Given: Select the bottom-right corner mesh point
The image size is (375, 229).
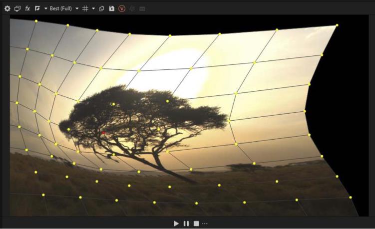Looking at the screenshot, I should coord(351,198).
